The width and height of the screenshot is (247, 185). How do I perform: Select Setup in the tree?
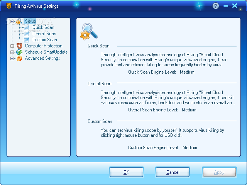[x=30, y=21]
